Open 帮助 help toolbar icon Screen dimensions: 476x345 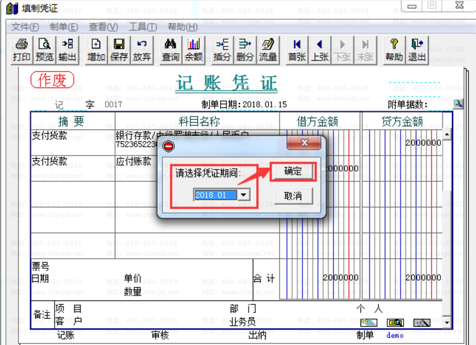[394, 50]
